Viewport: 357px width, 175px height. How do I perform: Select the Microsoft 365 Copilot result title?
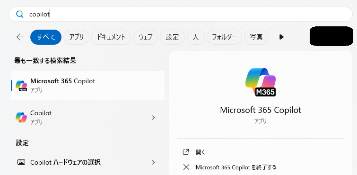click(x=62, y=81)
